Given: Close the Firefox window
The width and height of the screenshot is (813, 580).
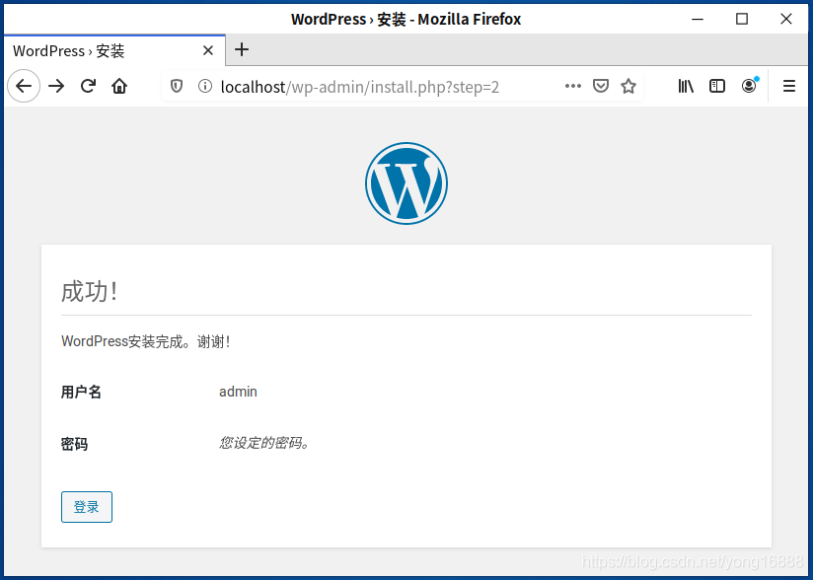Looking at the screenshot, I should (786, 19).
